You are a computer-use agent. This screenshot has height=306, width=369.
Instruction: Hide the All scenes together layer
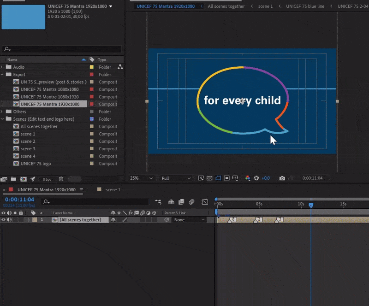click(3, 220)
